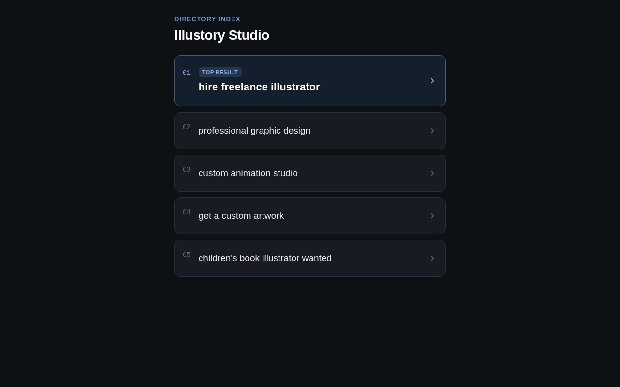The width and height of the screenshot is (620, 387).
Task: Open 'custom animation studio' entry
Action: point(310,173)
